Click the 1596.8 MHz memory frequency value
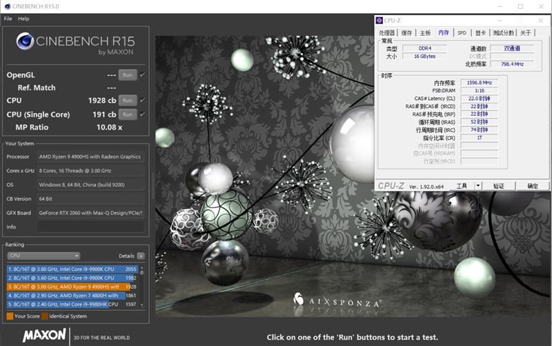This screenshot has height=346, width=552. 479,83
